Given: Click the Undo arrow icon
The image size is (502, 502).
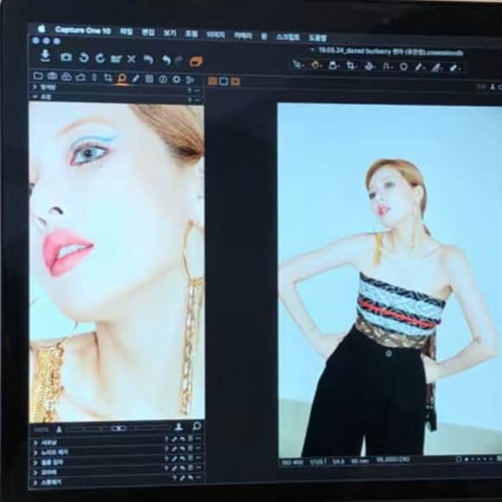Looking at the screenshot, I should pos(166,60).
